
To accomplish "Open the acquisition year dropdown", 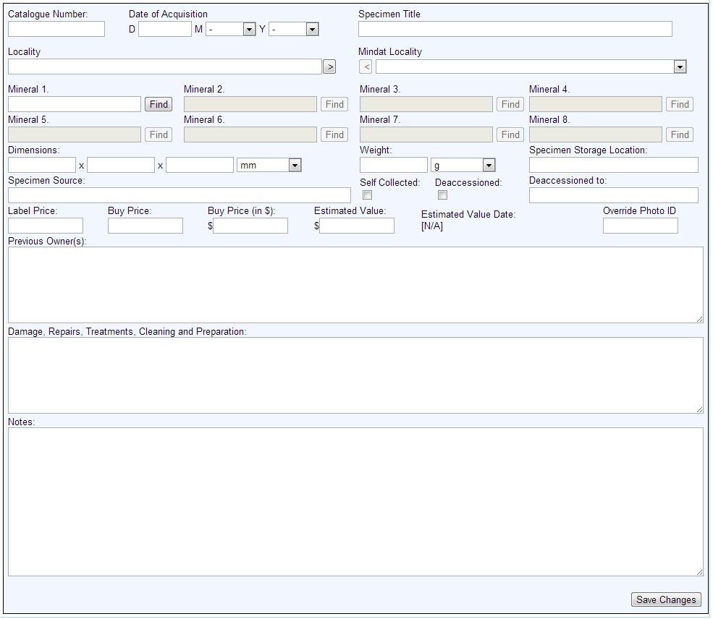I will (294, 29).
